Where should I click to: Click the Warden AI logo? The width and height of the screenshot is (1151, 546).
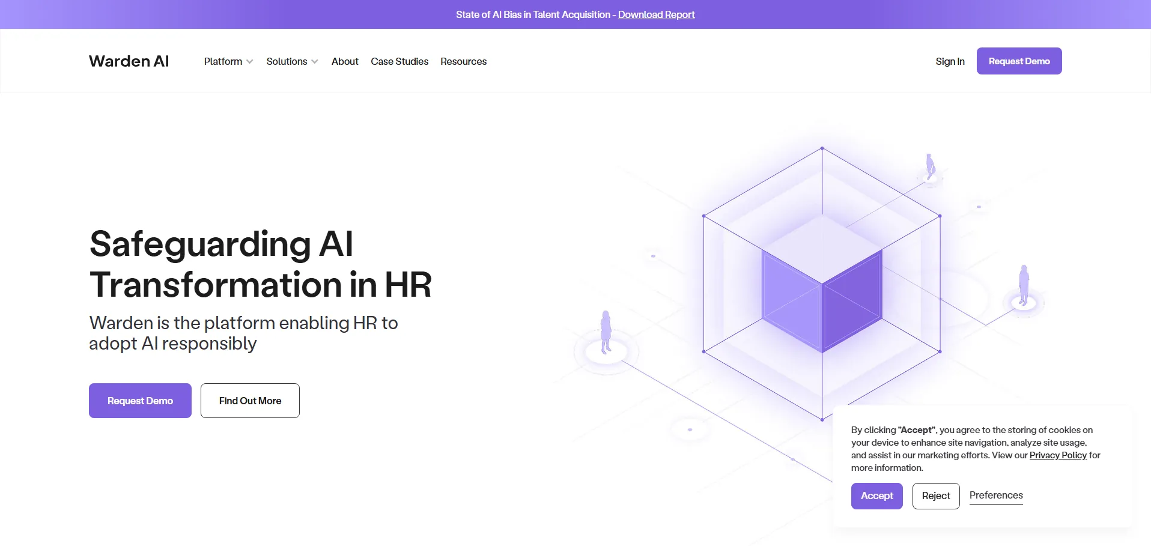pos(129,61)
